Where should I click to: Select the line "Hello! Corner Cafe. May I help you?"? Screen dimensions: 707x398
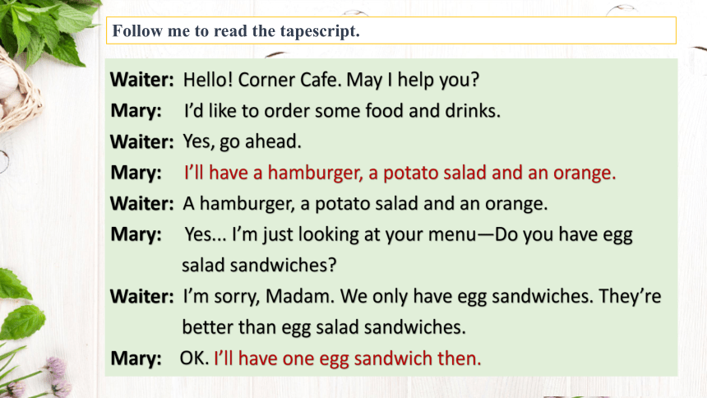coord(331,81)
